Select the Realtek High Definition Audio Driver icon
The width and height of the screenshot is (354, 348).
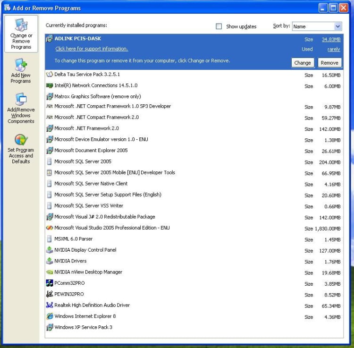50,305
